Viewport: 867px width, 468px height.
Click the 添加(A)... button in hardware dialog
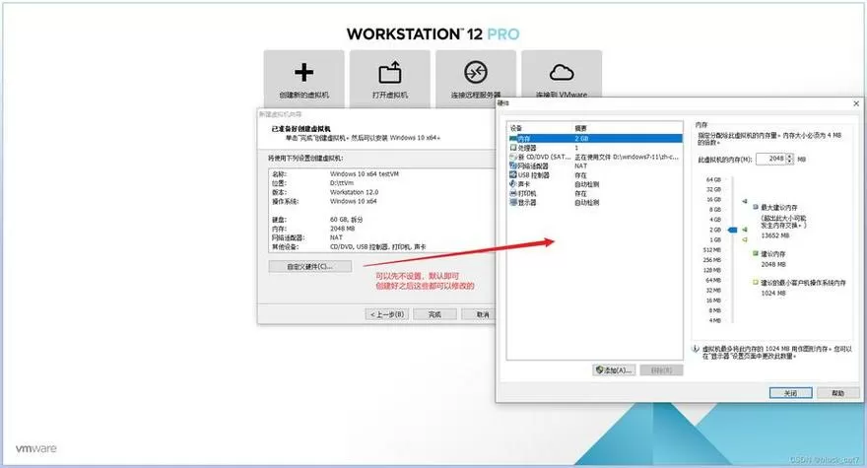tap(614, 370)
